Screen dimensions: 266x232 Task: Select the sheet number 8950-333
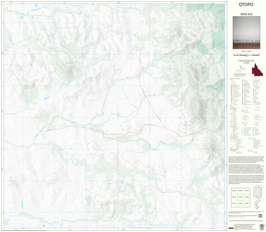[246, 14]
